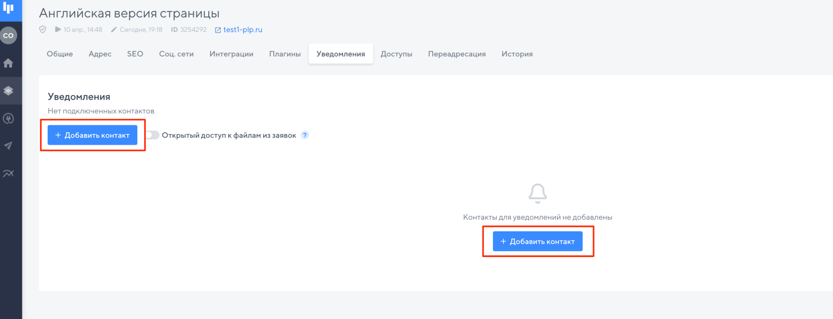Click the shield check icon under title

coord(43,29)
